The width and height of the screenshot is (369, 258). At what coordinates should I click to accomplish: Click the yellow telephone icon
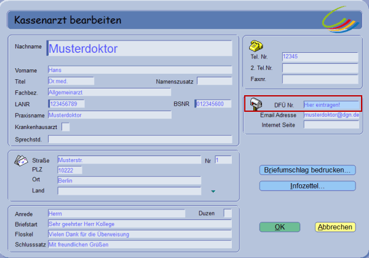(x=256, y=46)
